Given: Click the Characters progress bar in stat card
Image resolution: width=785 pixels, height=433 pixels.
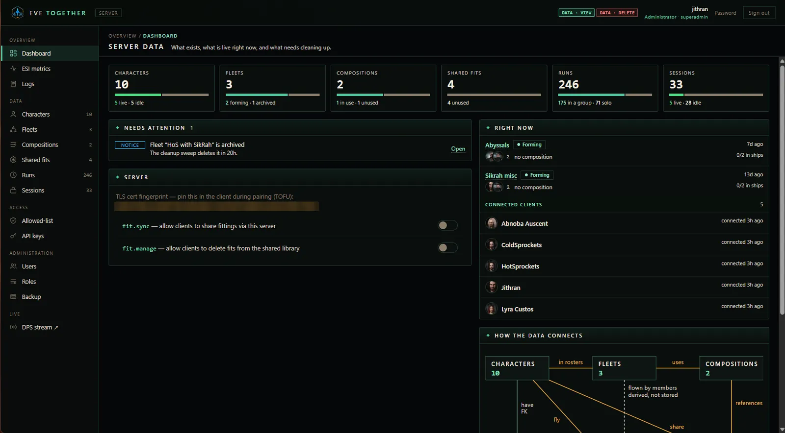Looking at the screenshot, I should 161,95.
